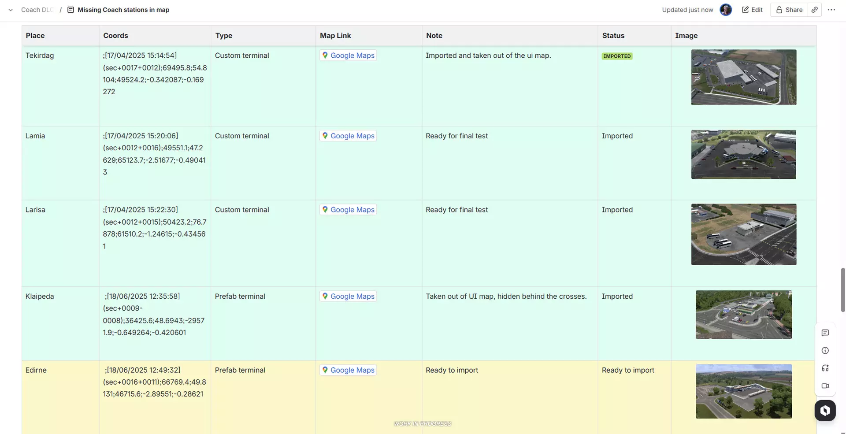Click the user avatar in header
This screenshot has width=846, height=434.
coord(726,10)
